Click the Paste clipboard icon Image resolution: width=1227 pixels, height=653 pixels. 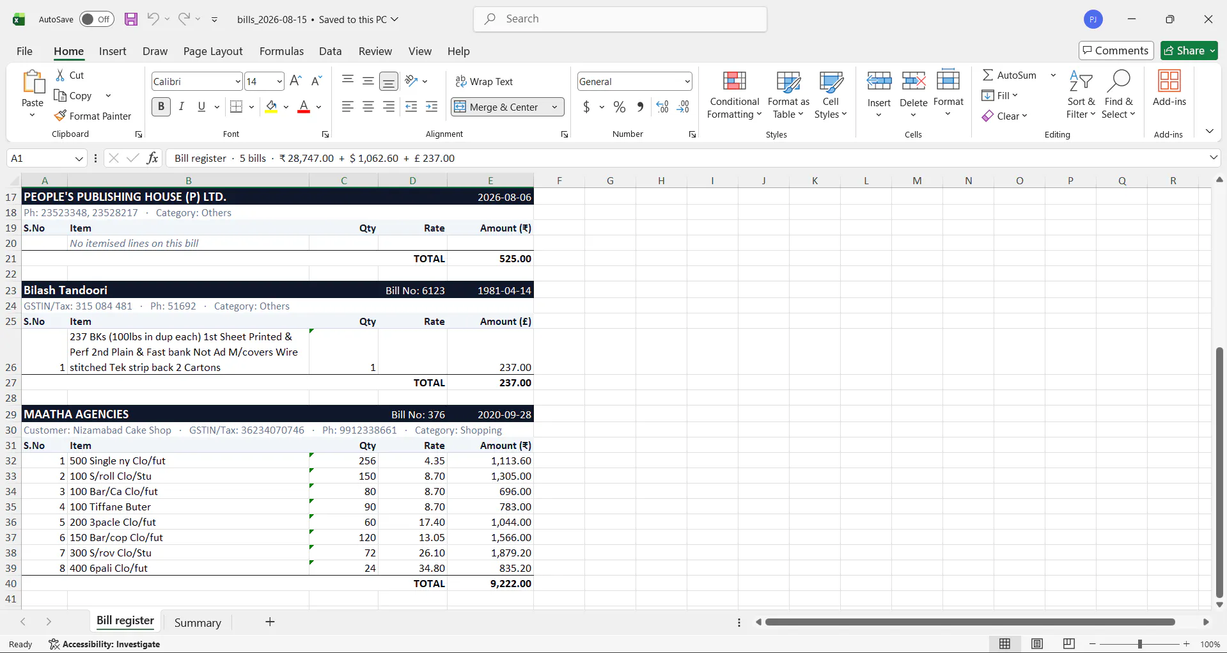tap(33, 82)
